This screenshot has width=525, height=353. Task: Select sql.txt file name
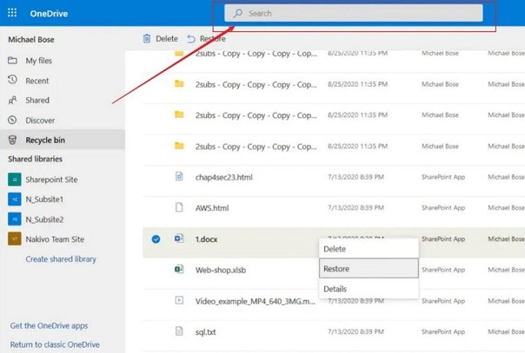206,332
